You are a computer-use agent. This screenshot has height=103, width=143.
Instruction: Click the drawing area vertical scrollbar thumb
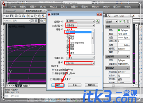(137, 29)
